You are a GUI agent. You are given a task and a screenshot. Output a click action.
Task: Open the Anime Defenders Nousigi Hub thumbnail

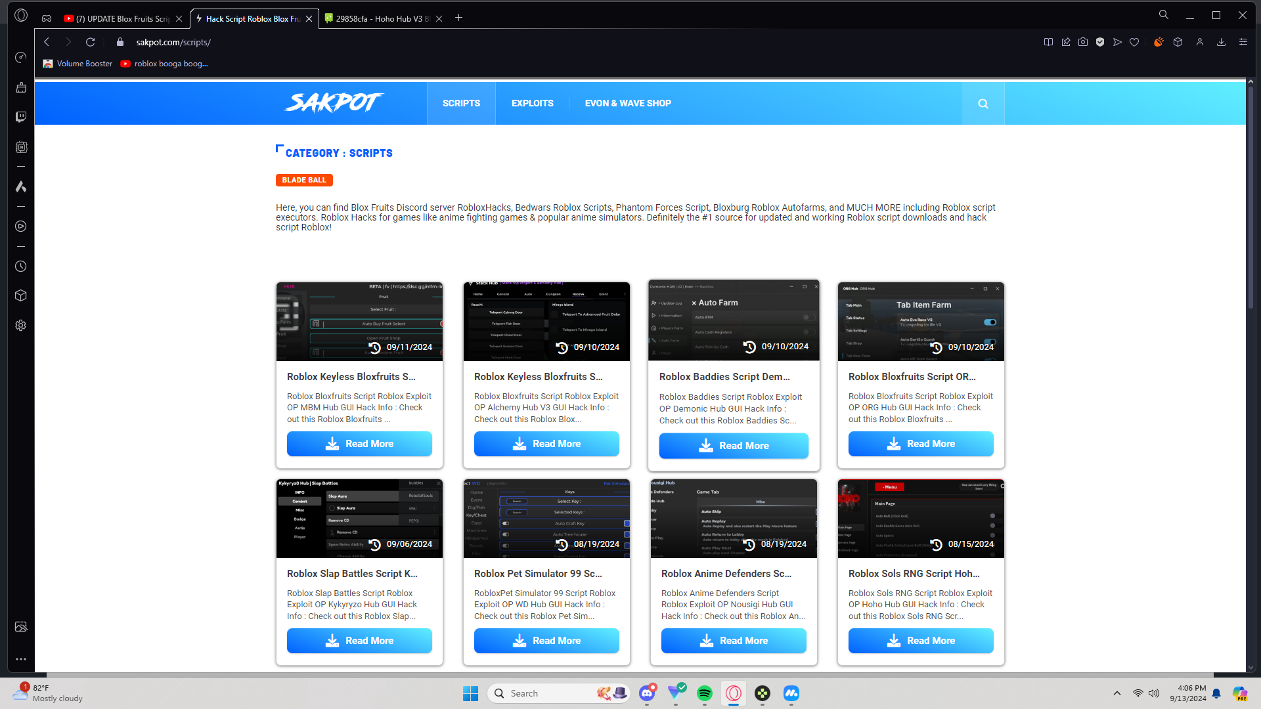[x=734, y=519]
